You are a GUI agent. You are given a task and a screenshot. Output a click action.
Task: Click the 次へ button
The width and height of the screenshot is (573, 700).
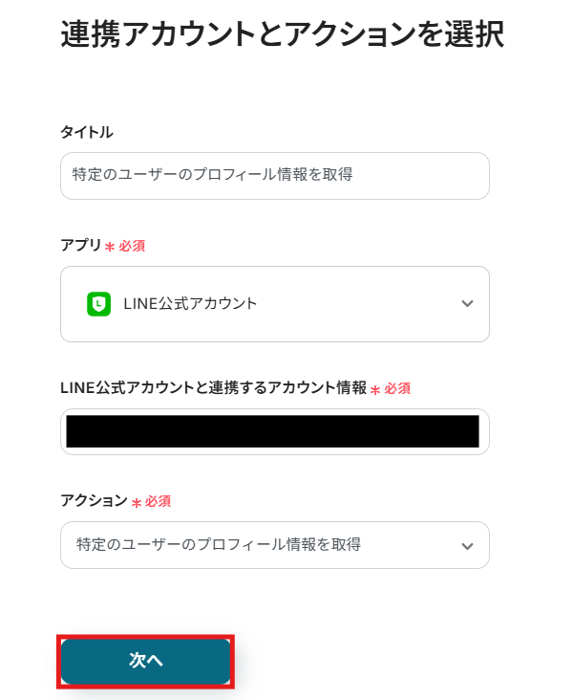(145, 661)
